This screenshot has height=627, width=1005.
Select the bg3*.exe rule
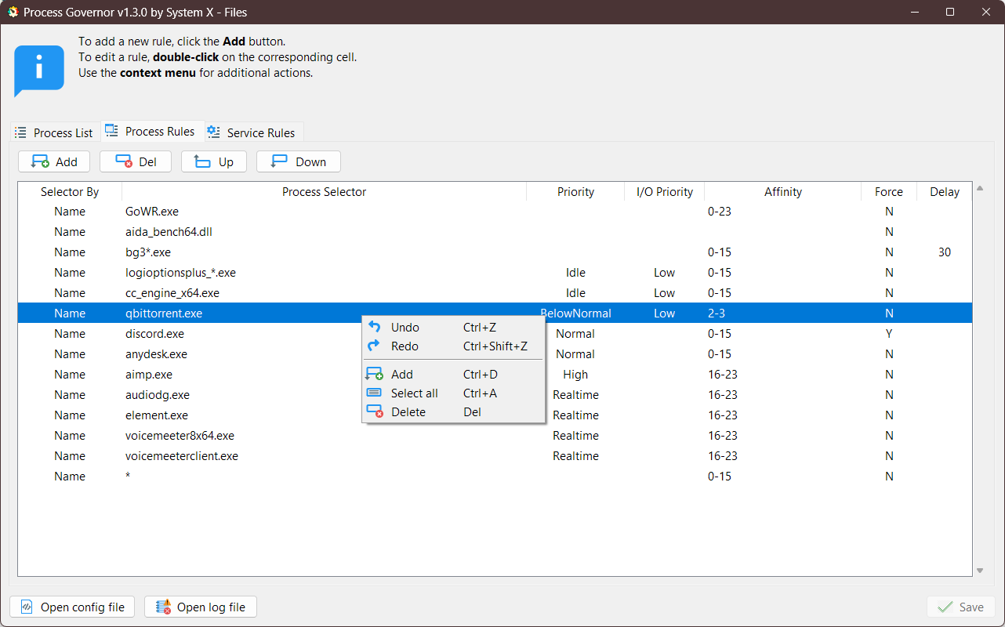pyautogui.click(x=495, y=252)
